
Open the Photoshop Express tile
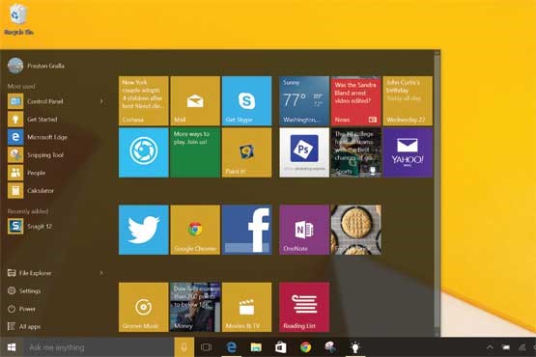pos(304,152)
